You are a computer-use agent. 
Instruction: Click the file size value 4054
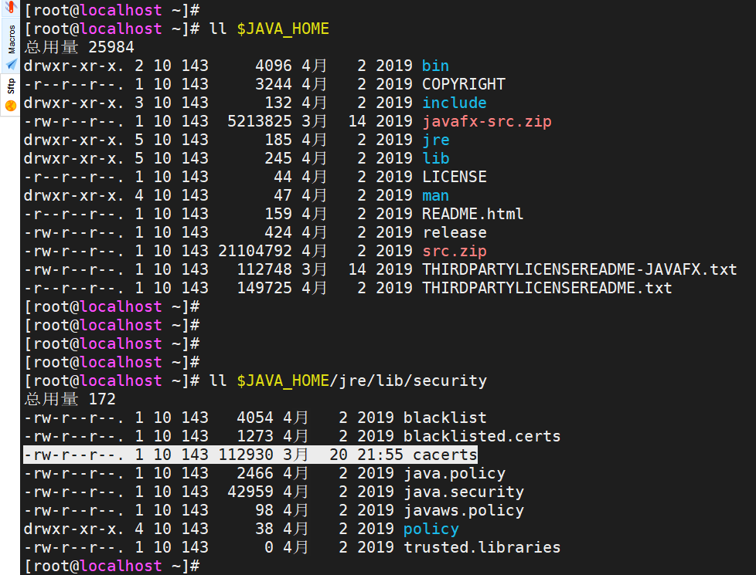[255, 418]
